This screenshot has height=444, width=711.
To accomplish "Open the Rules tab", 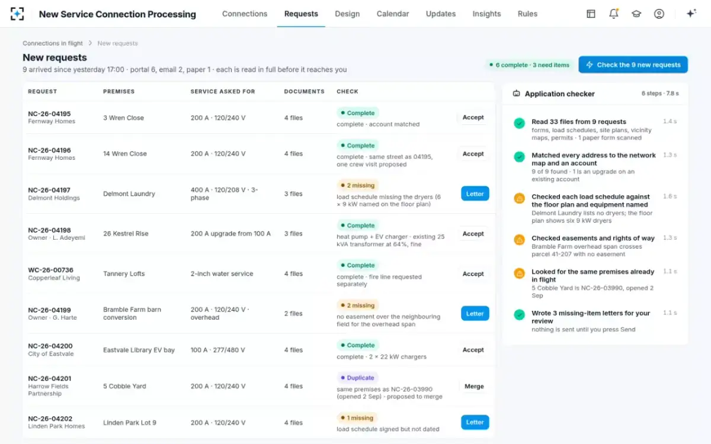I will point(527,14).
